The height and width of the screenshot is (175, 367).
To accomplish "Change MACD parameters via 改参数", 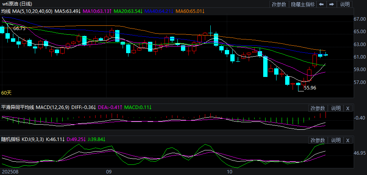I will pos(318,108).
